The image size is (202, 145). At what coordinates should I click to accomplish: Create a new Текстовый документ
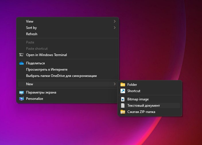tap(150, 106)
